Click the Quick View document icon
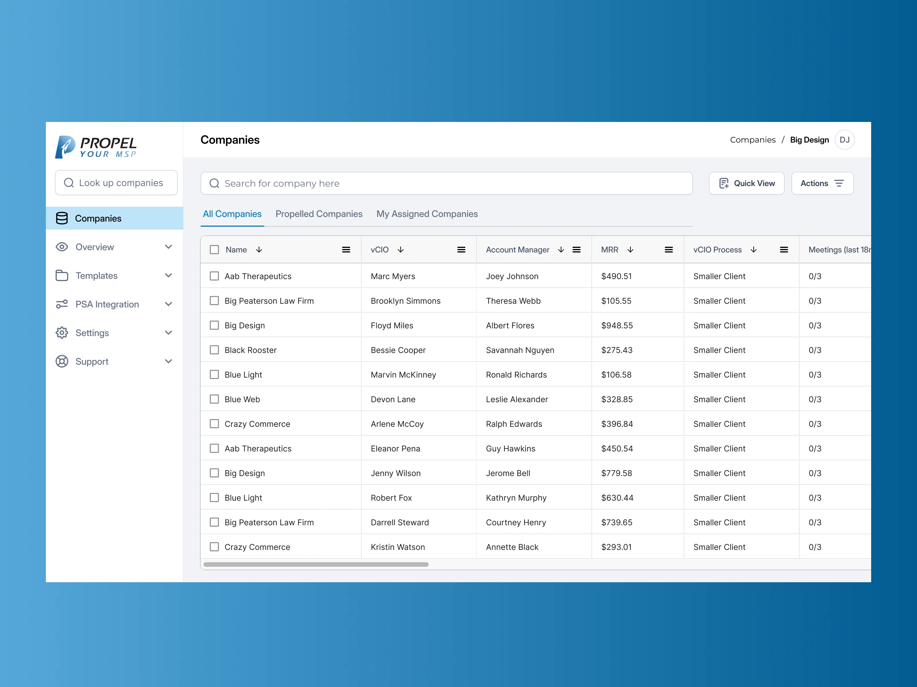Image resolution: width=917 pixels, height=687 pixels. (724, 183)
